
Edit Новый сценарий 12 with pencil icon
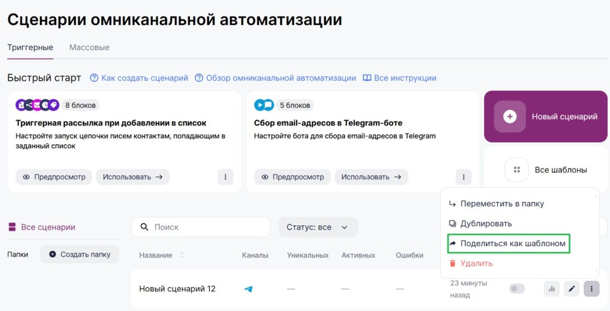coord(571,289)
